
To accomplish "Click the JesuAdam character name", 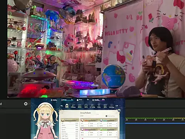I will point(86,113).
